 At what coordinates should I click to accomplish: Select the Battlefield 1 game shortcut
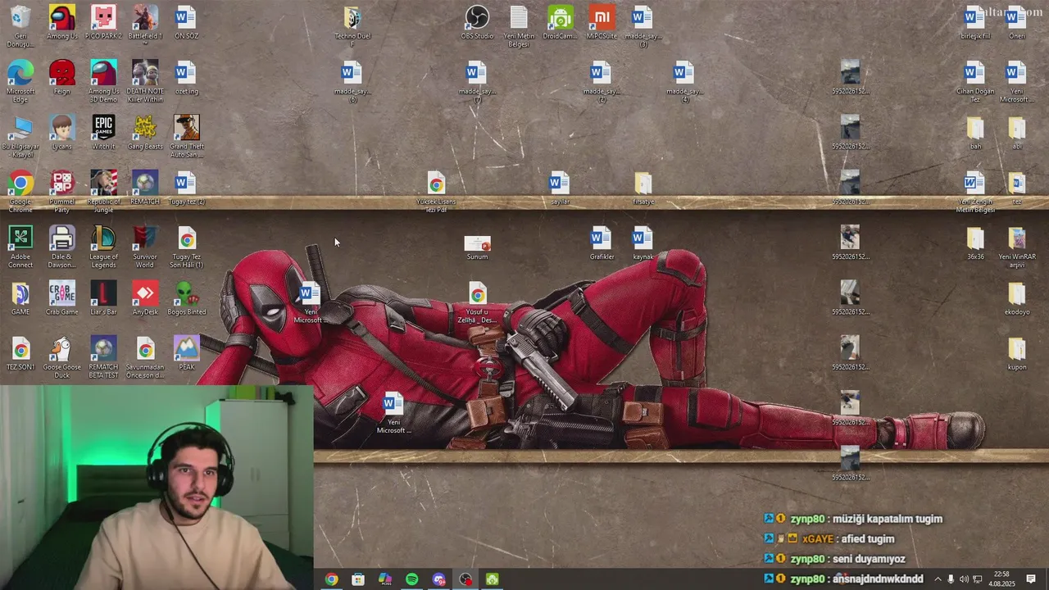(145, 23)
